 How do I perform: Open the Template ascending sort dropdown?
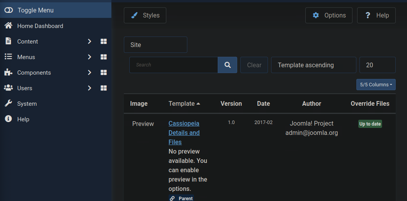click(314, 65)
